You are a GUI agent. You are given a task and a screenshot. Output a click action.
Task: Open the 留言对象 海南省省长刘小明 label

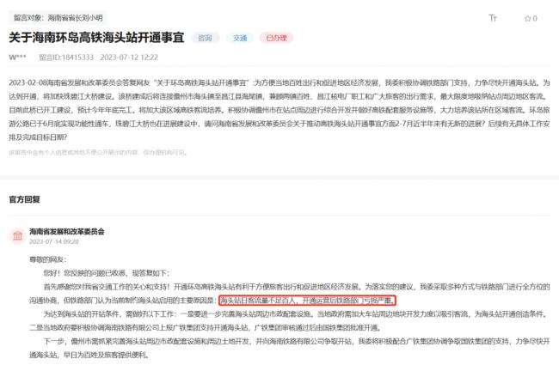[x=58, y=17]
